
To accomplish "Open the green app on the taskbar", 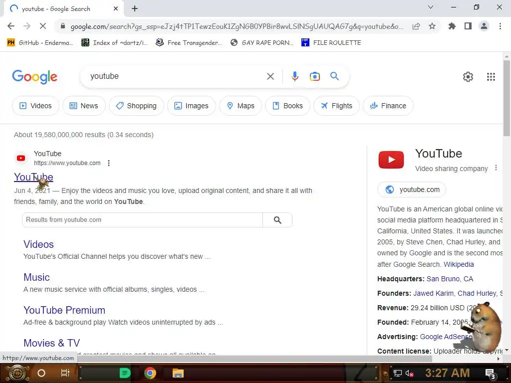I will [x=124, y=373].
